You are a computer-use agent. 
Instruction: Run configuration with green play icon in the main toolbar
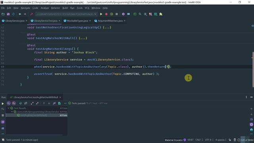pyautogui.click(x=101, y=14)
